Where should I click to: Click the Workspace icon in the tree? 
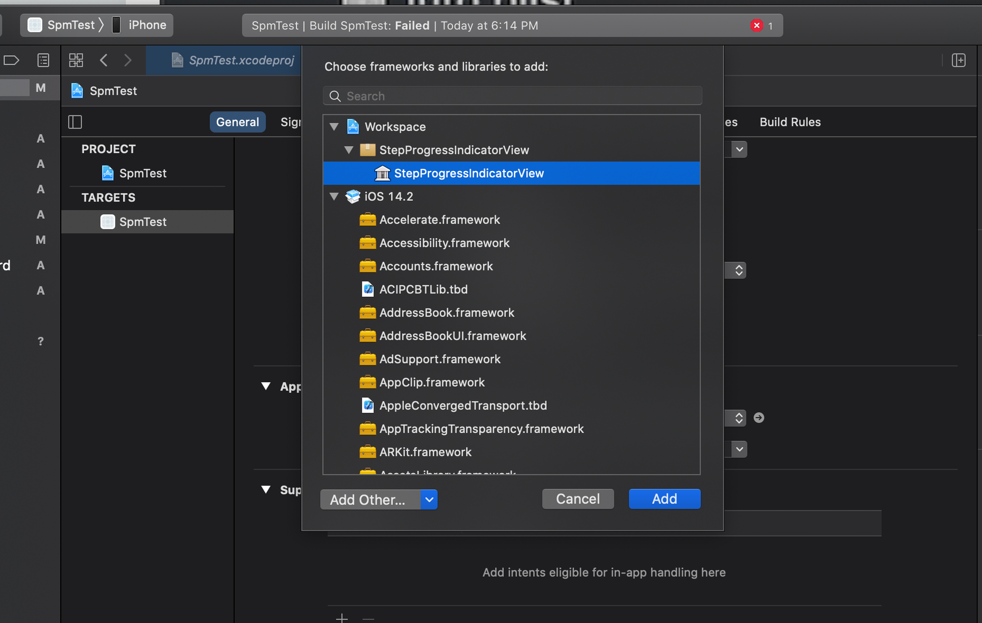353,127
